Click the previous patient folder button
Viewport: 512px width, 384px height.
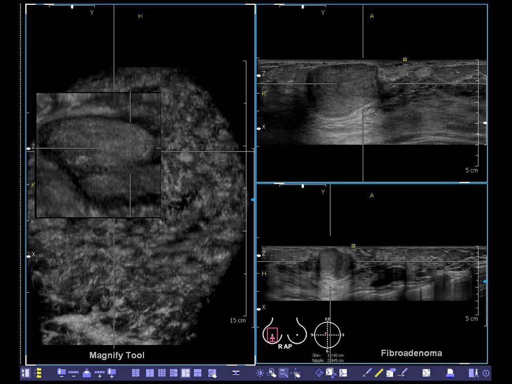click(x=61, y=373)
